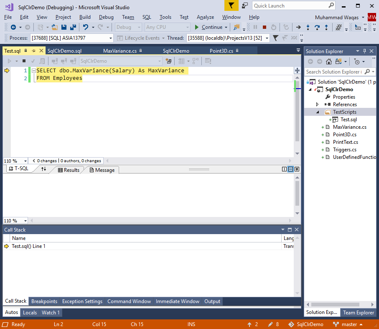Click the Continue button
379x329 pixels.
209,27
